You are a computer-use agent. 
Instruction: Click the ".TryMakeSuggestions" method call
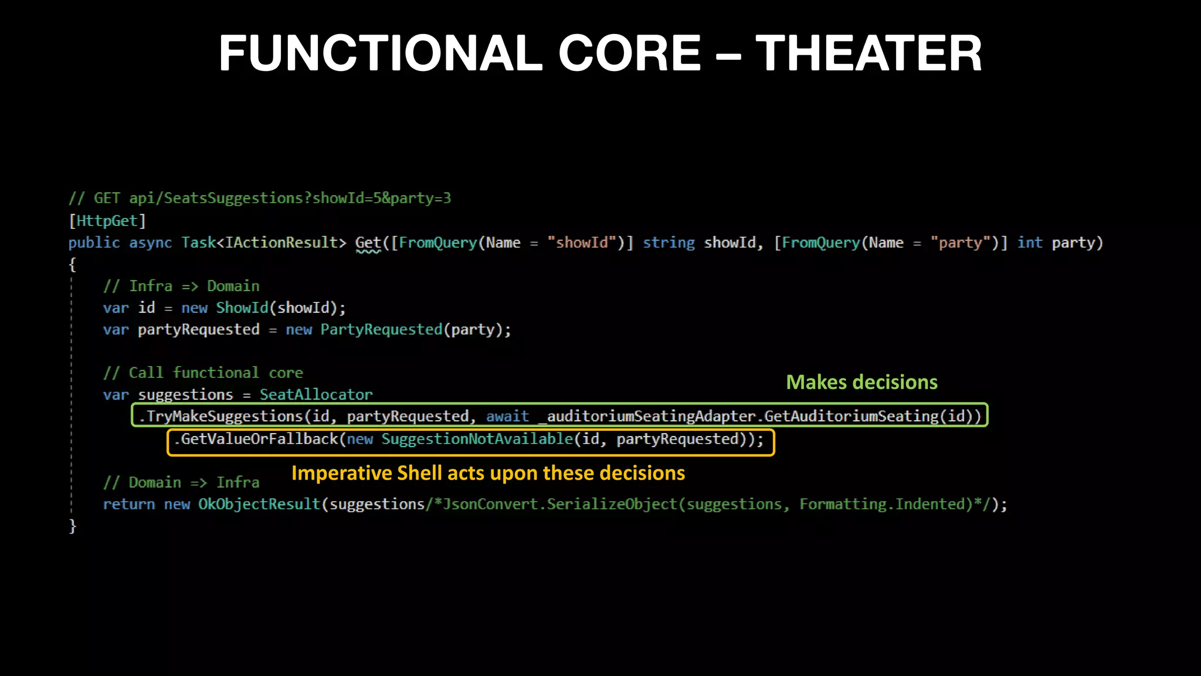(220, 416)
